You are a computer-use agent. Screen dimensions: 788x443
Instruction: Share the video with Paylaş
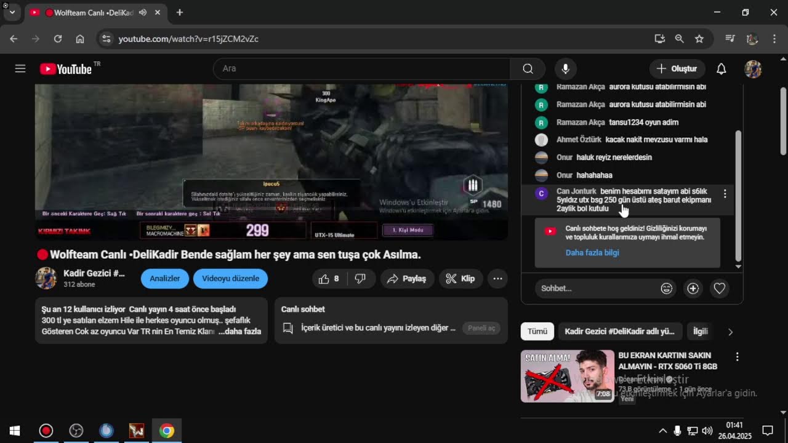(406, 279)
